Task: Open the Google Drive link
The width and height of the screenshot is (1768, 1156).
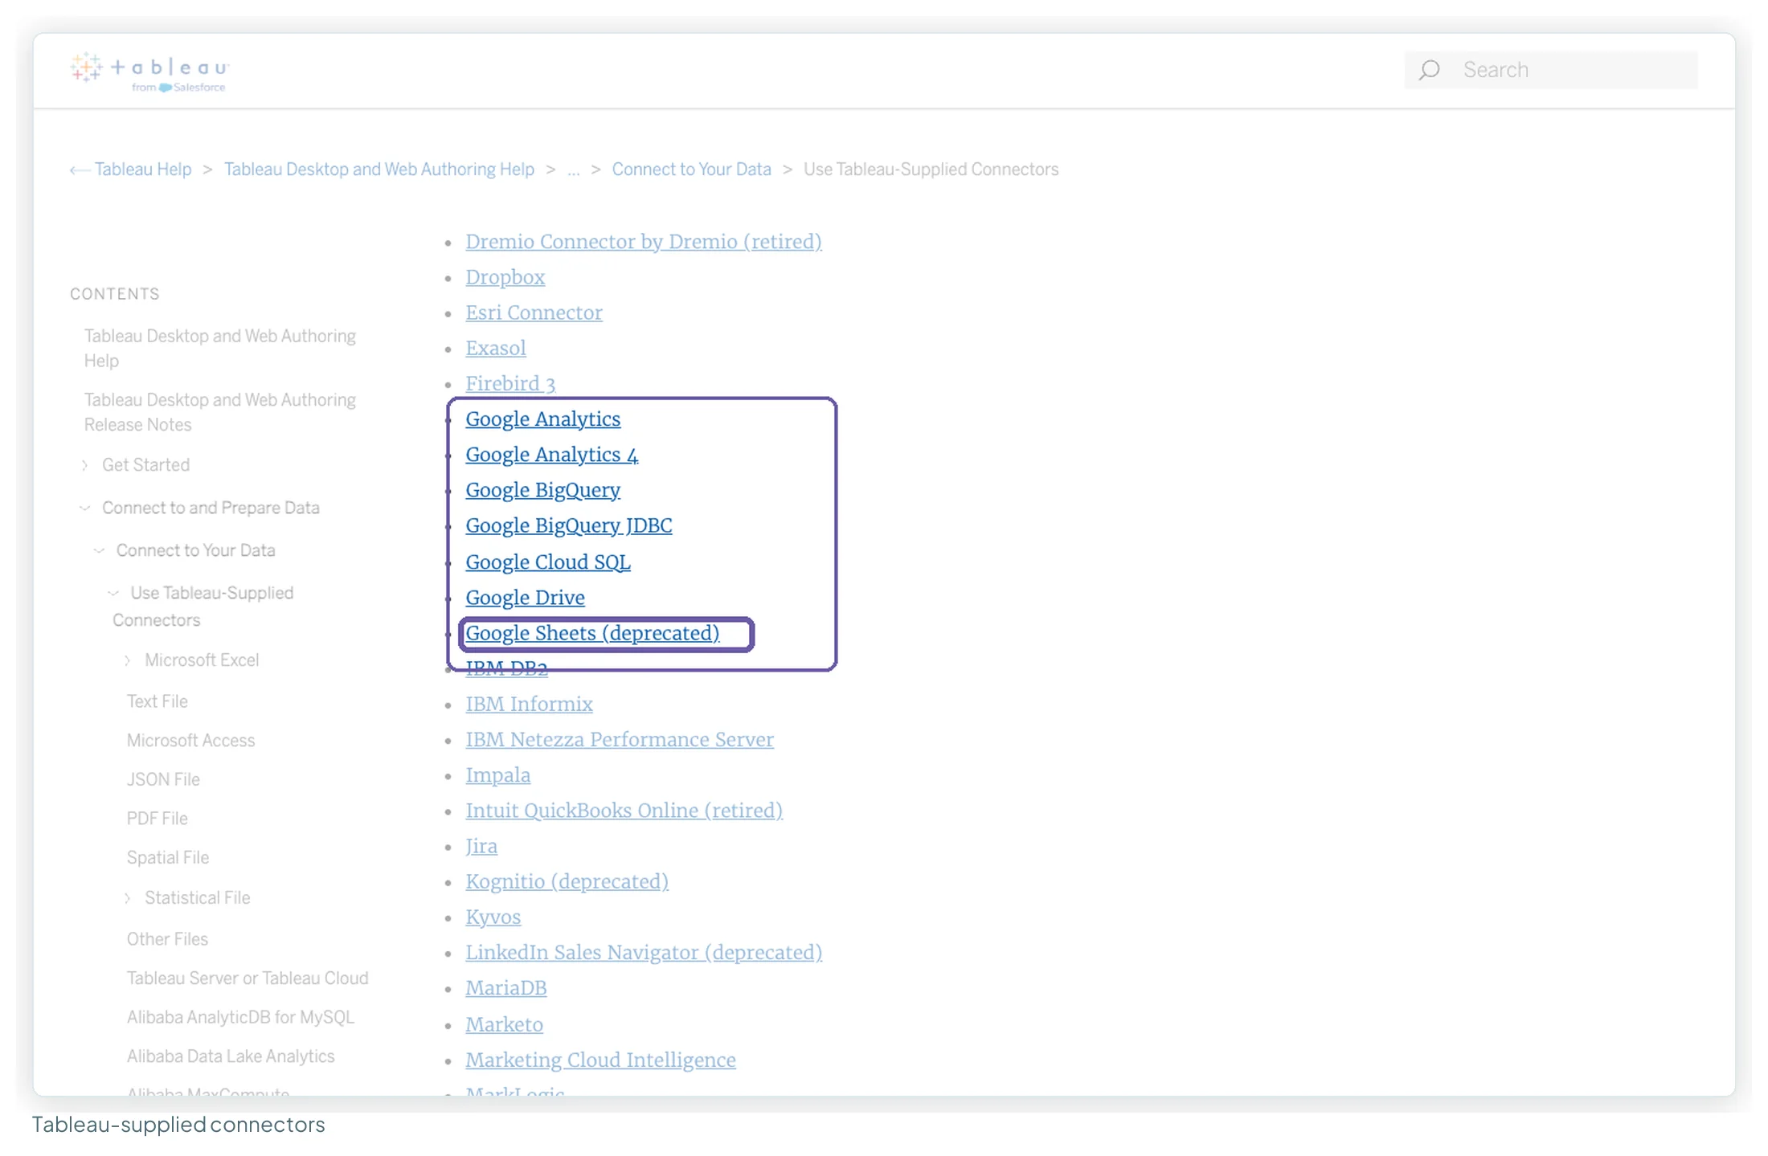Action: tap(525, 598)
